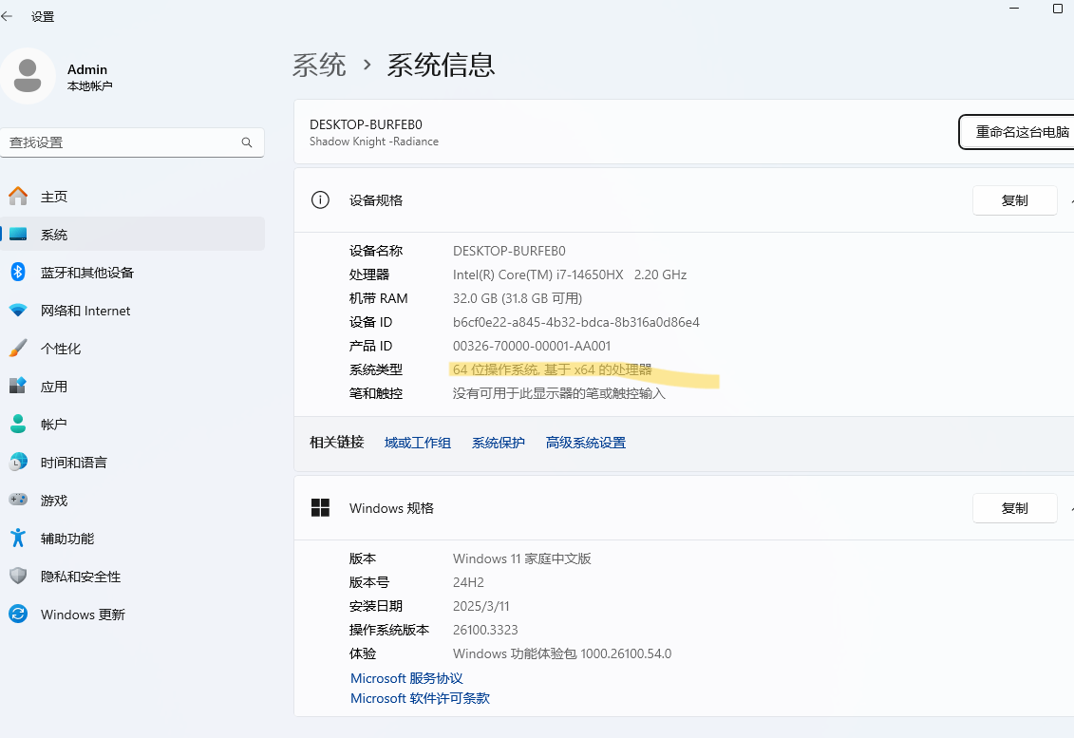
Task: Click highlighted 64 位操作系统 text
Action: (552, 369)
